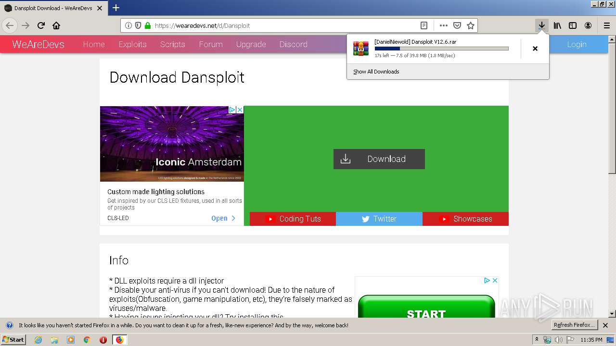Go to the Firefox home page
616x346 pixels.
[56, 25]
